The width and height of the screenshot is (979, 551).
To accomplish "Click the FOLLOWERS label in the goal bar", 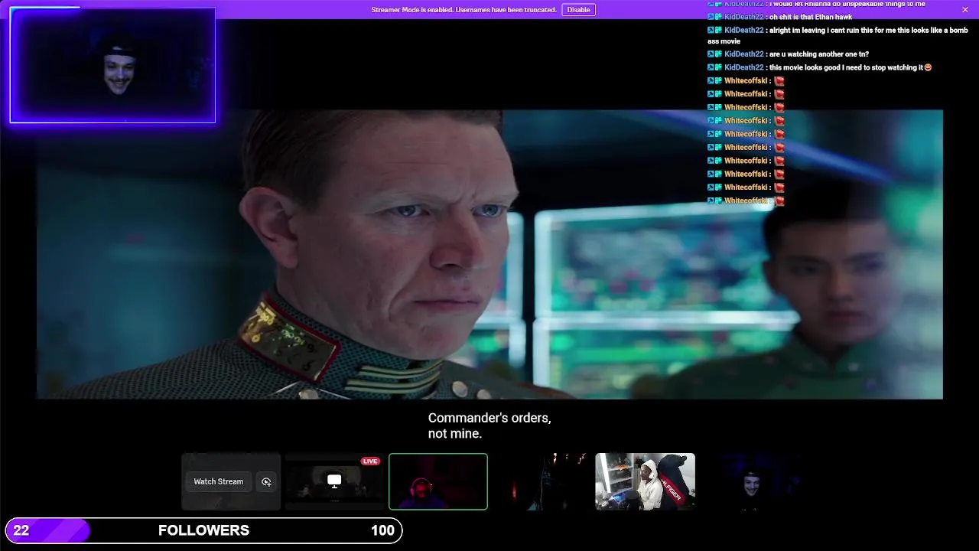I will click(203, 530).
